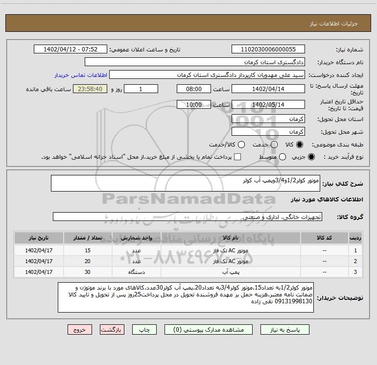Click the شهر محل تحویل field کرمان
The width and height of the screenshot is (377, 365).
coord(268,131)
